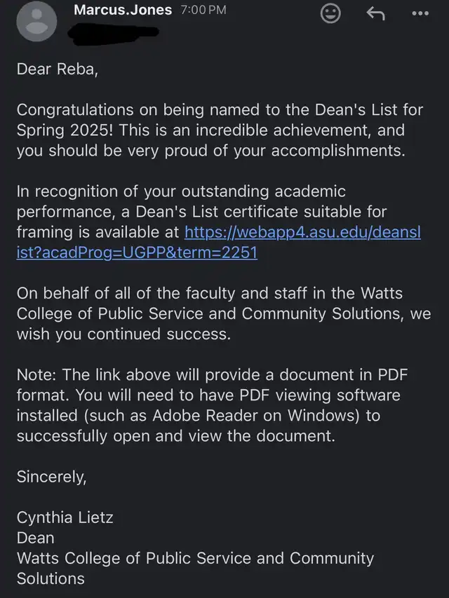Click the acadProg=UGPP&term=2251 link portion

[x=137, y=252]
